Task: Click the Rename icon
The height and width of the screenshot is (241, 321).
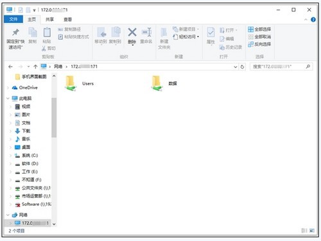Action: 146,32
